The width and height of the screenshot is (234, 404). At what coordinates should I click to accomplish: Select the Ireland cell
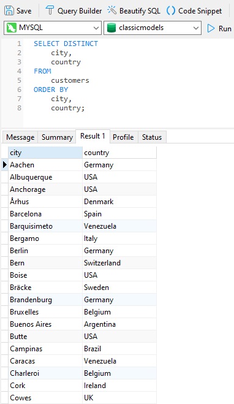[119, 386]
